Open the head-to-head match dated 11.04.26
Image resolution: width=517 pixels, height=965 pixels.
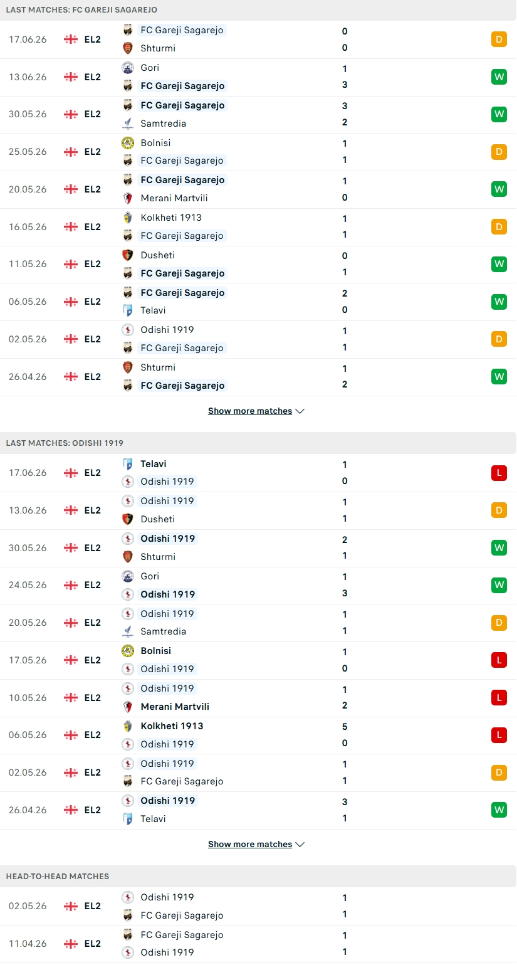click(x=258, y=944)
